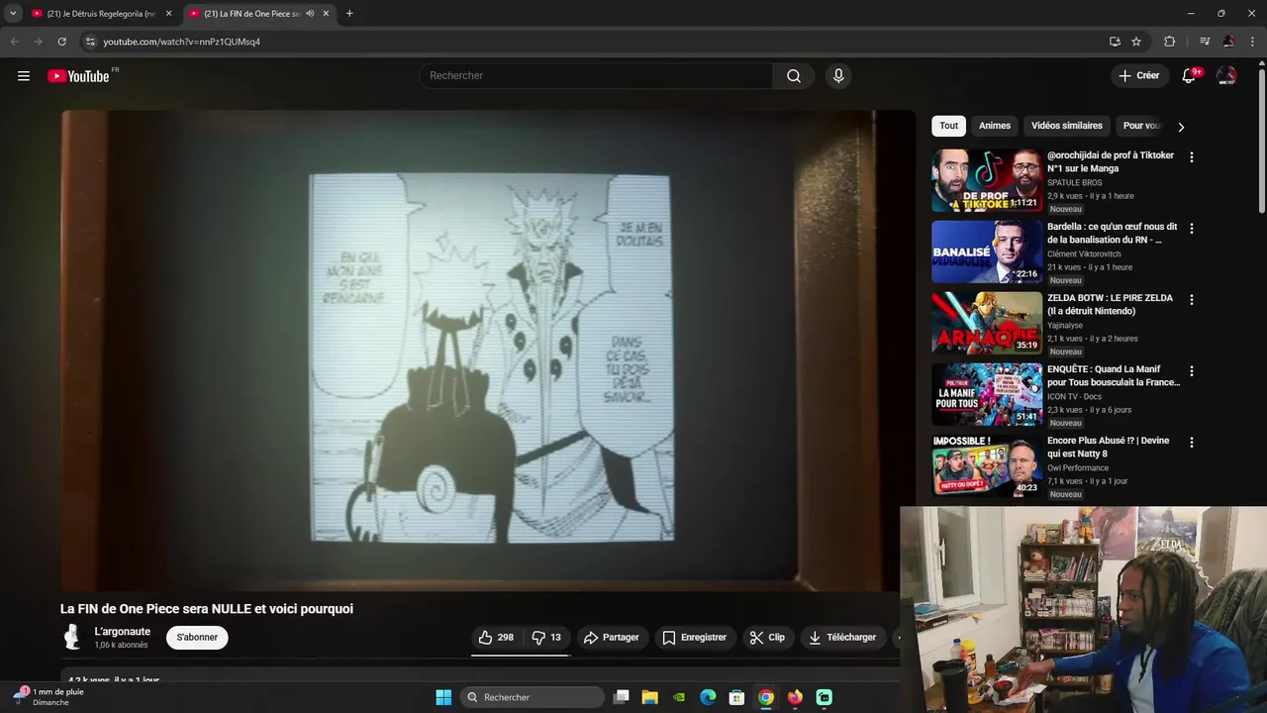Image resolution: width=1267 pixels, height=713 pixels.
Task: Select the Tout filter chip
Action: click(x=948, y=126)
